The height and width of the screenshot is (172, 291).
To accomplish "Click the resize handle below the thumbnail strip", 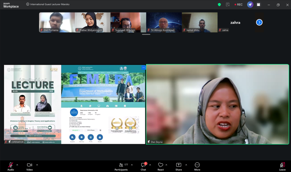I will click(146, 35).
